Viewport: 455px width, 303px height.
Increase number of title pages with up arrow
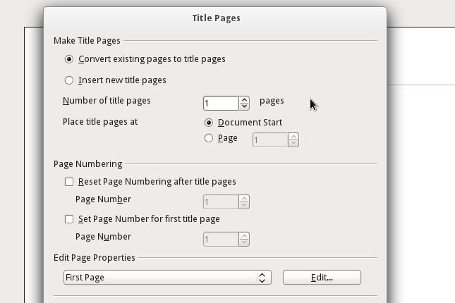point(244,100)
